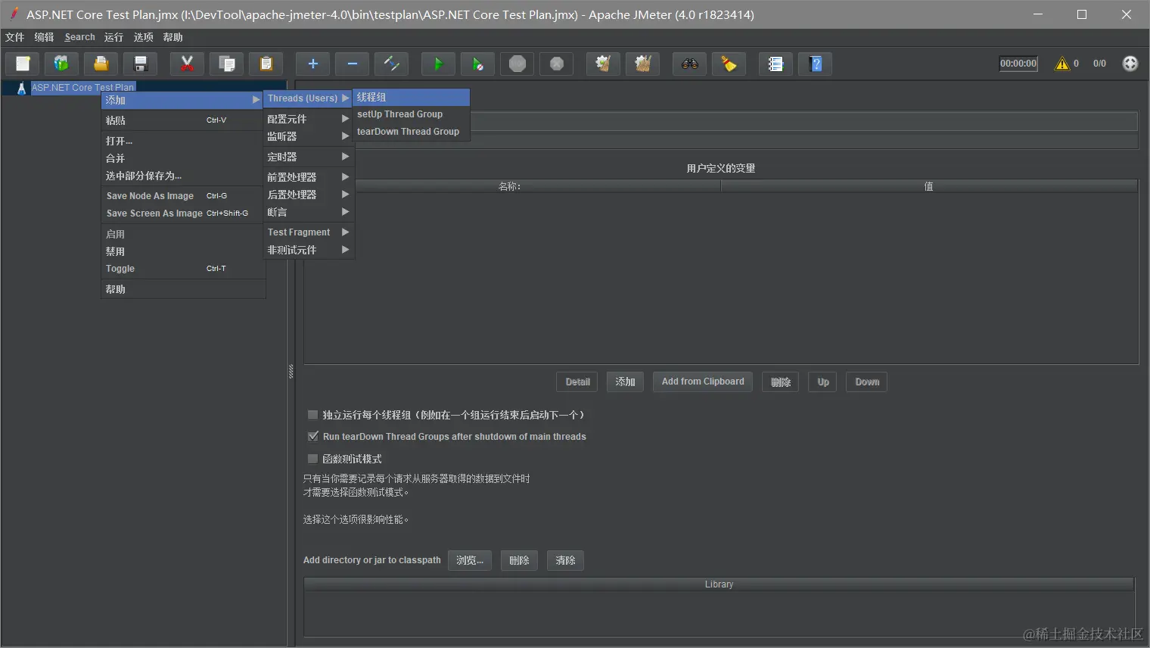Viewport: 1150px width, 648px height.
Task: Click the Open file folder icon
Action: tap(101, 64)
